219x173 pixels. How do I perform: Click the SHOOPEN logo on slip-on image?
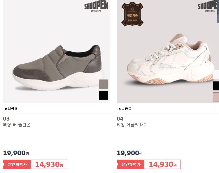[x=96, y=6]
